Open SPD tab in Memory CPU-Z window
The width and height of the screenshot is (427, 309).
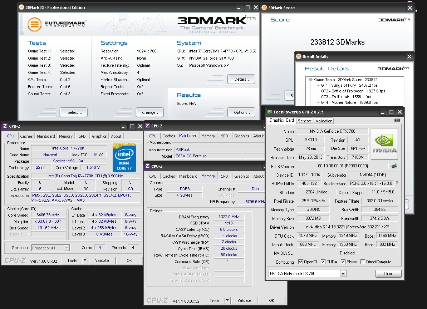point(224,176)
